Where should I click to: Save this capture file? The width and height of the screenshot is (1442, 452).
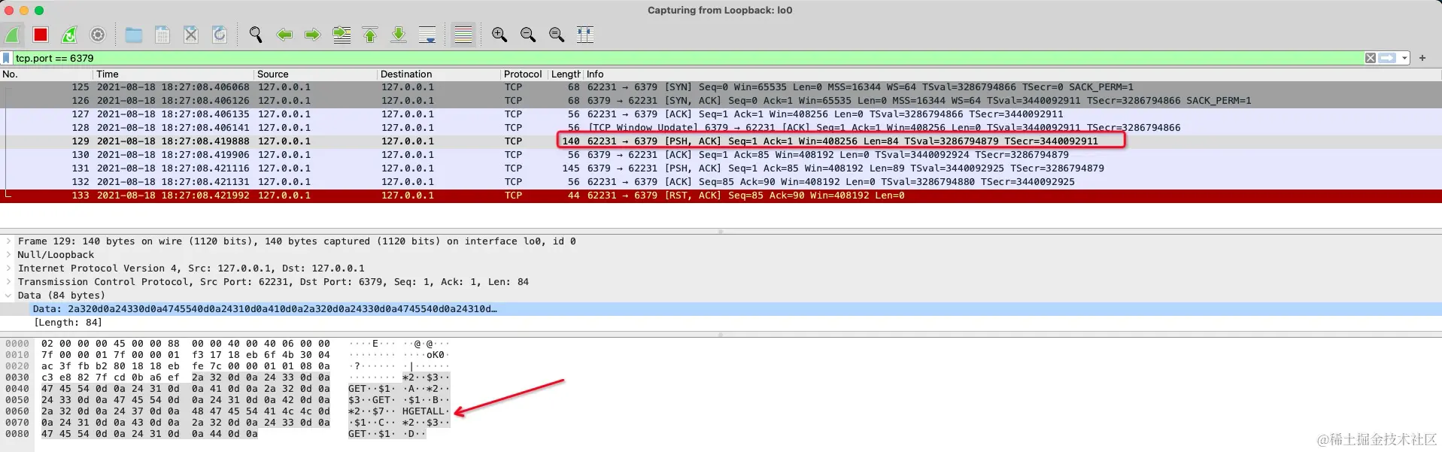click(x=162, y=35)
